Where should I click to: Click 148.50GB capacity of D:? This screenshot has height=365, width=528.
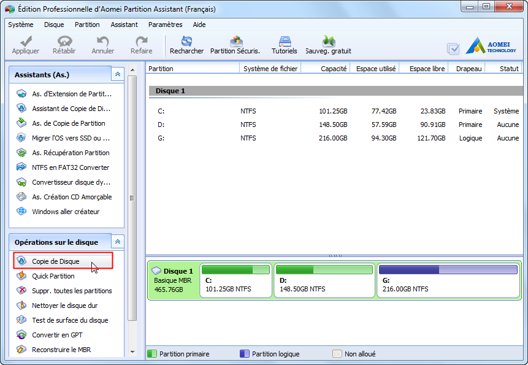click(333, 125)
